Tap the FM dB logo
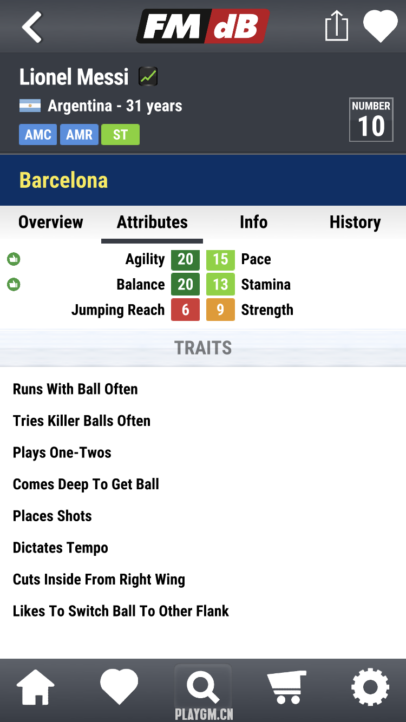Viewport: 406px width, 722px height. [203, 27]
